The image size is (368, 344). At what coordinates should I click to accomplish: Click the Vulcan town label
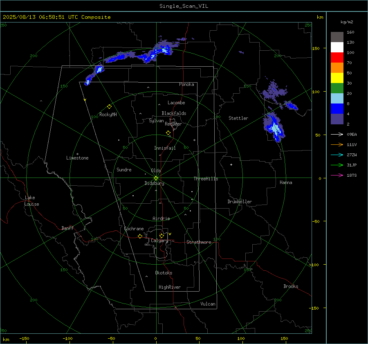pos(208,304)
